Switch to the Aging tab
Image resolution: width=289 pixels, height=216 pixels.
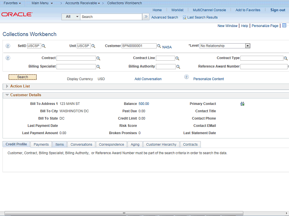pos(135,144)
